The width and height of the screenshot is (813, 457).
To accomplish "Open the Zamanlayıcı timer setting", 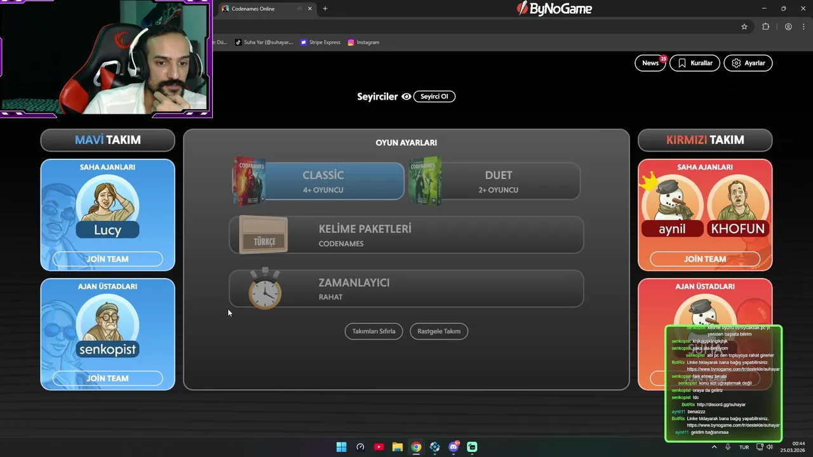I will click(406, 289).
